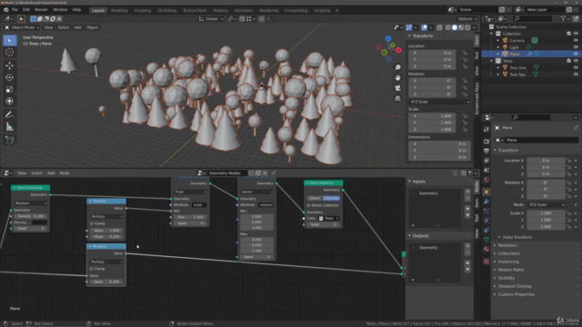Open the Modifier properties wrench tab
Screen dimensions: 582x327
point(487,202)
